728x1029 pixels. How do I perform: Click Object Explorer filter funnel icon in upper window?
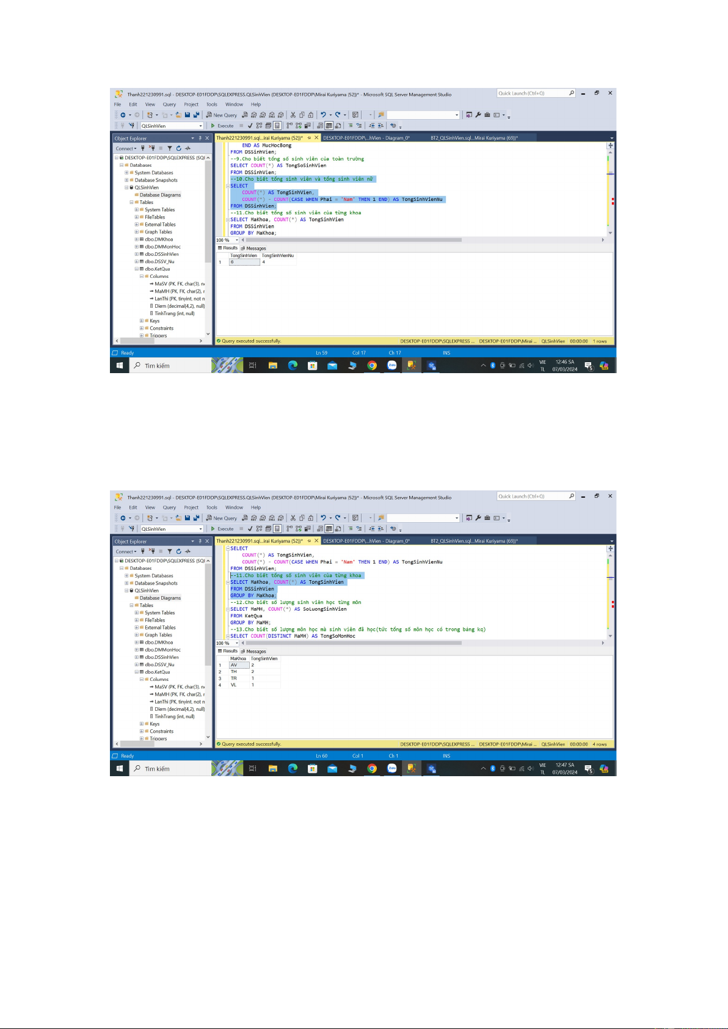[170, 148]
